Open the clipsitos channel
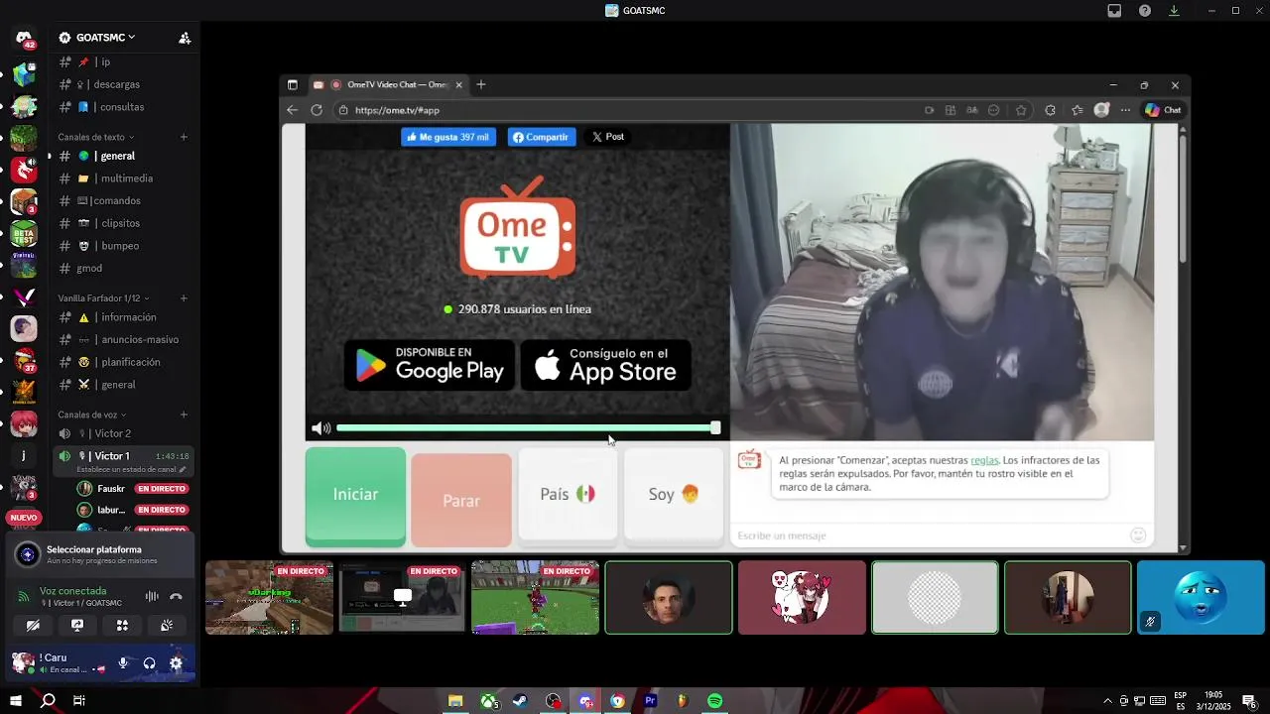1270x714 pixels. (123, 223)
